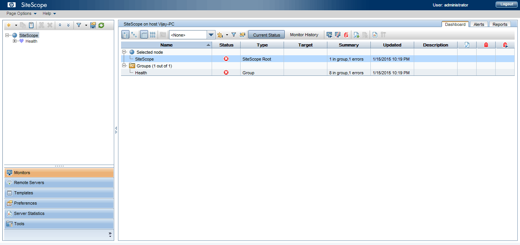The image size is (520, 245).
Task: Open the <None> favorites filter combo box
Action: (x=192, y=35)
